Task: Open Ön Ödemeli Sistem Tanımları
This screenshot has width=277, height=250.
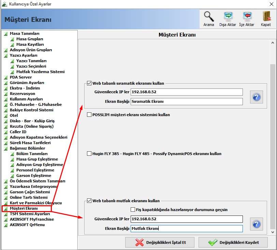Action: (x=38, y=181)
